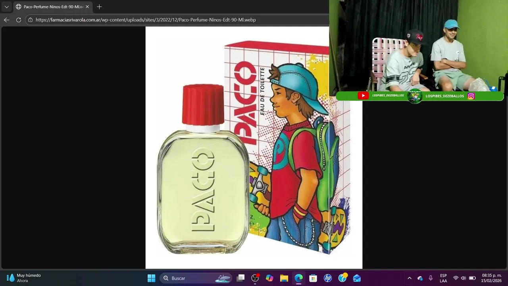
Task: Open the help icon with the yellow badge in the taskbar
Action: click(x=343, y=278)
